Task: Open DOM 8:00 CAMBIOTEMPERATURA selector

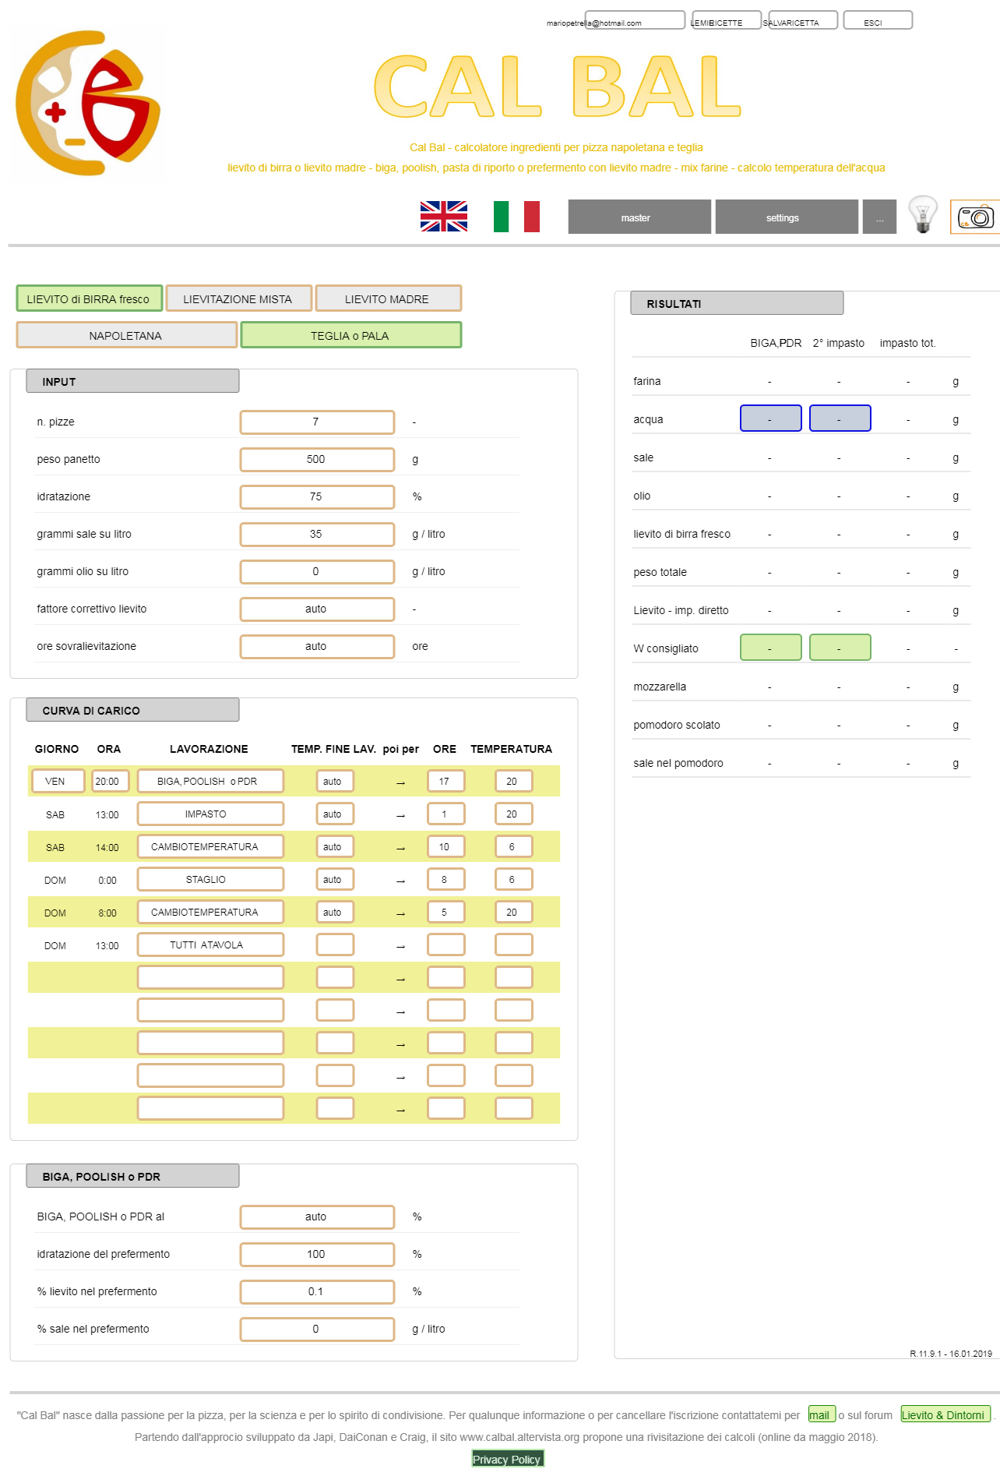Action: coord(210,912)
